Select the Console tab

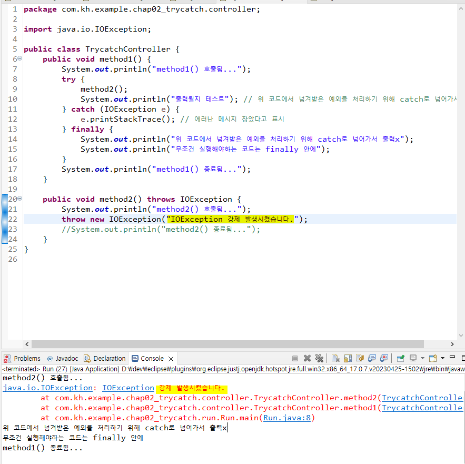pos(152,358)
